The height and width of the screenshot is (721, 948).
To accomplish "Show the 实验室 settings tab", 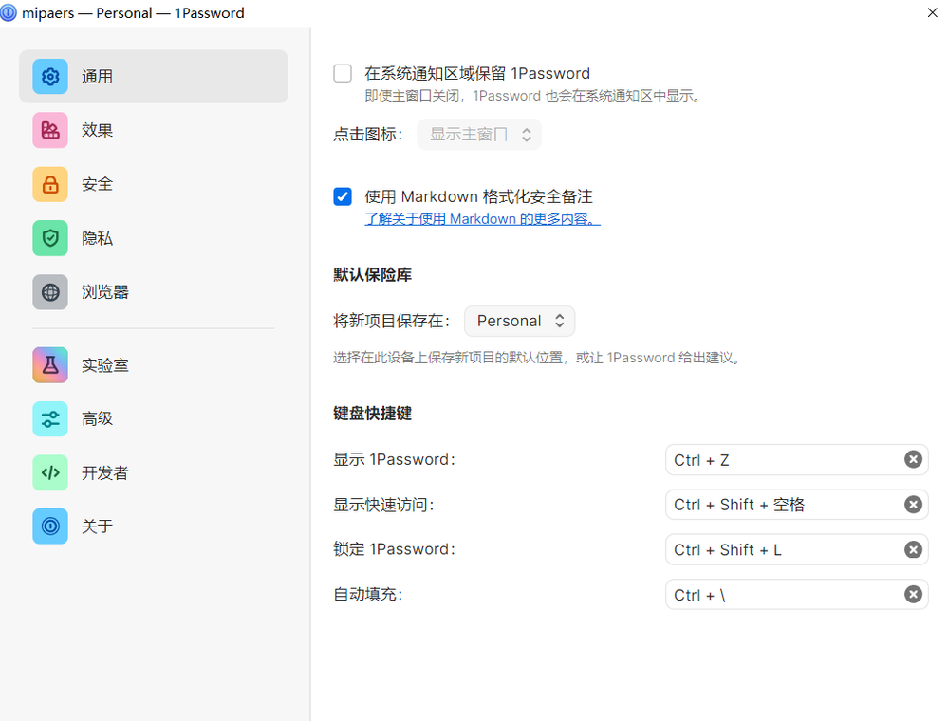I will (154, 365).
